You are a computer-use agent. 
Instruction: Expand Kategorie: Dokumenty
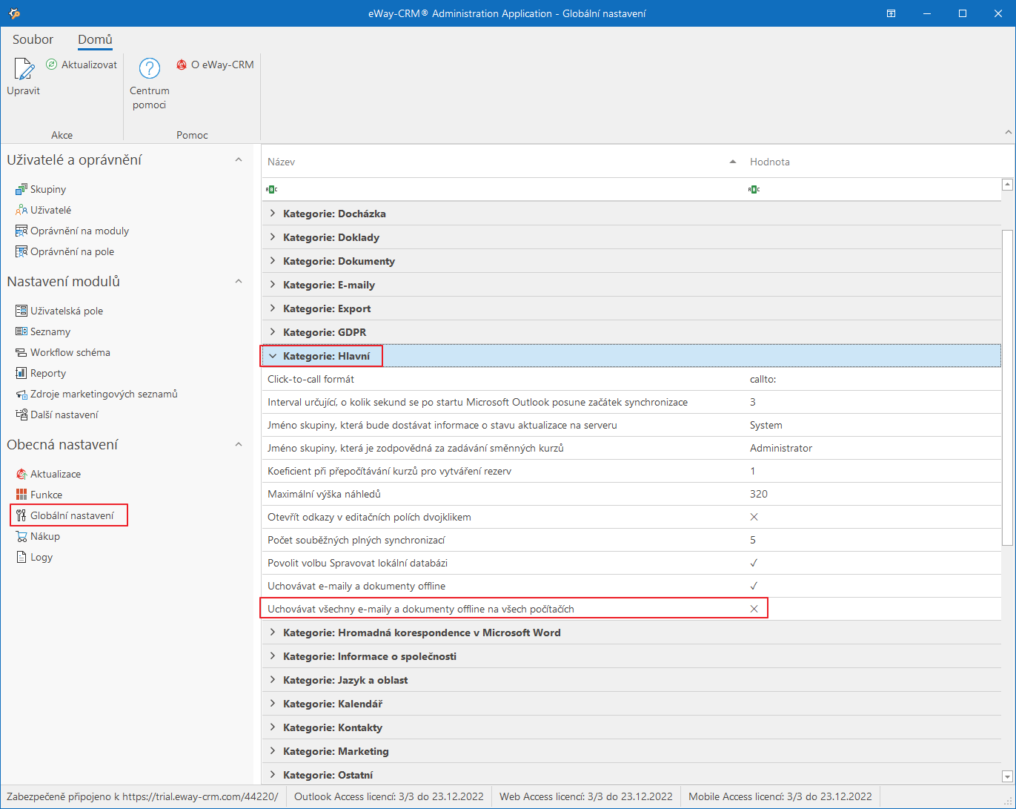point(273,261)
